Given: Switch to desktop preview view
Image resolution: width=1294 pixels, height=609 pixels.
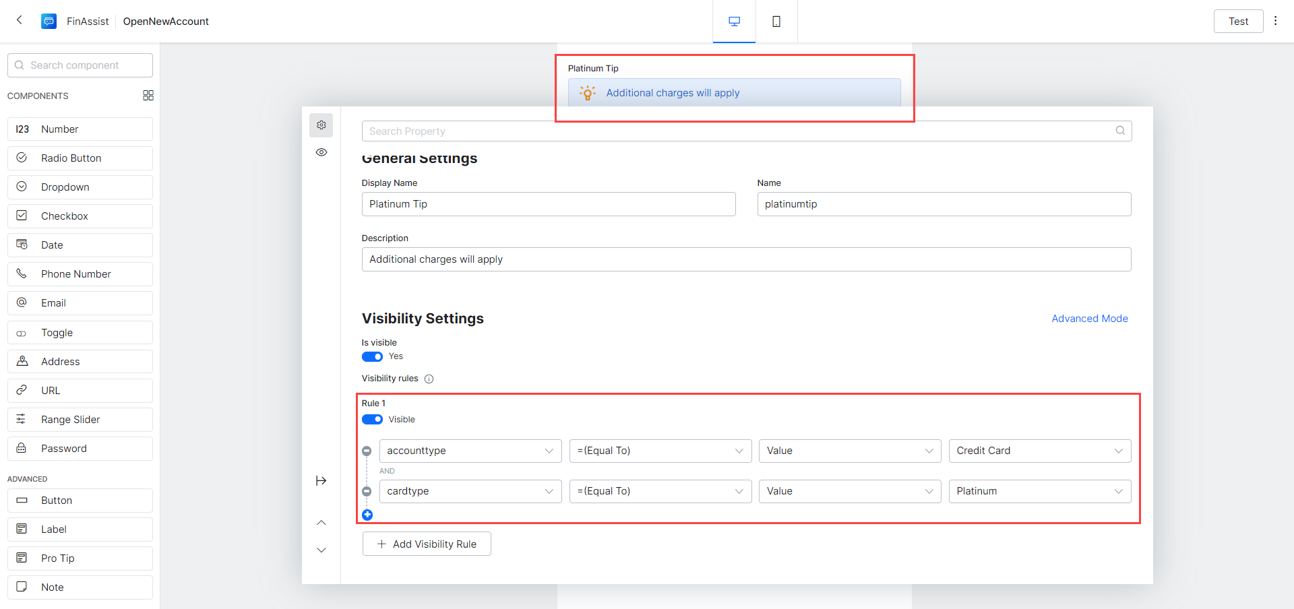Looking at the screenshot, I should pyautogui.click(x=734, y=22).
